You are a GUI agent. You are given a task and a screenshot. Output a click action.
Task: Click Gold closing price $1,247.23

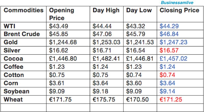pos(173,42)
